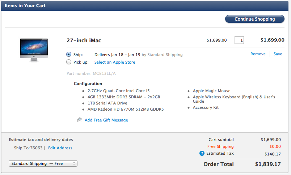Click the Items in Your Cart header
Screen dimensions: 291x175
click(25, 6)
